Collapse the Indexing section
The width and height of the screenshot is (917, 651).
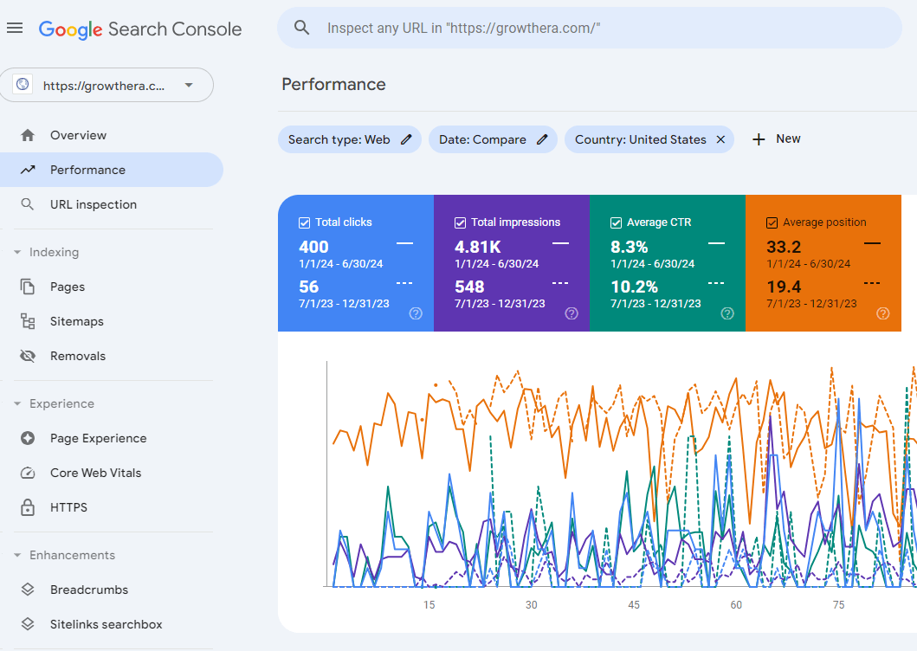(17, 253)
